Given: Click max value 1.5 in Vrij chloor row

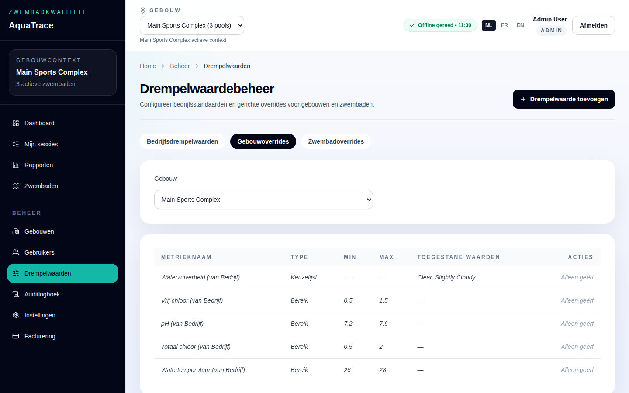Looking at the screenshot, I should tap(384, 300).
